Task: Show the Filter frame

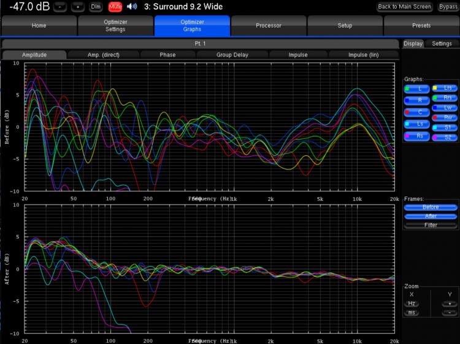Action: point(430,225)
